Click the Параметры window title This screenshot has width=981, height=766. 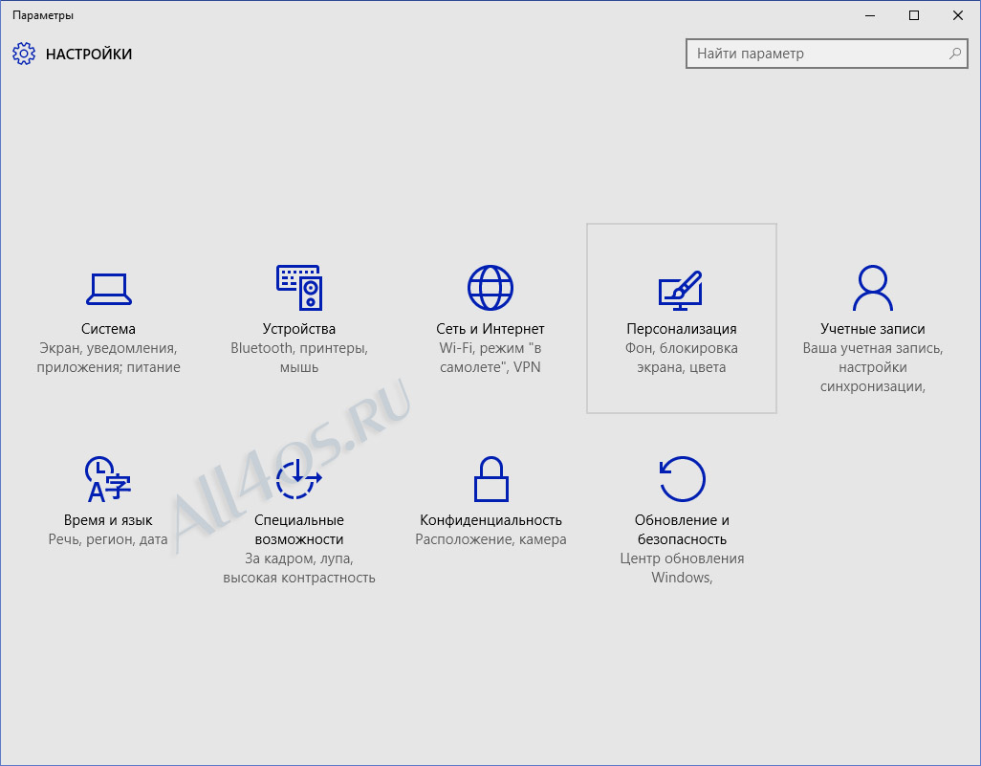[x=43, y=15]
